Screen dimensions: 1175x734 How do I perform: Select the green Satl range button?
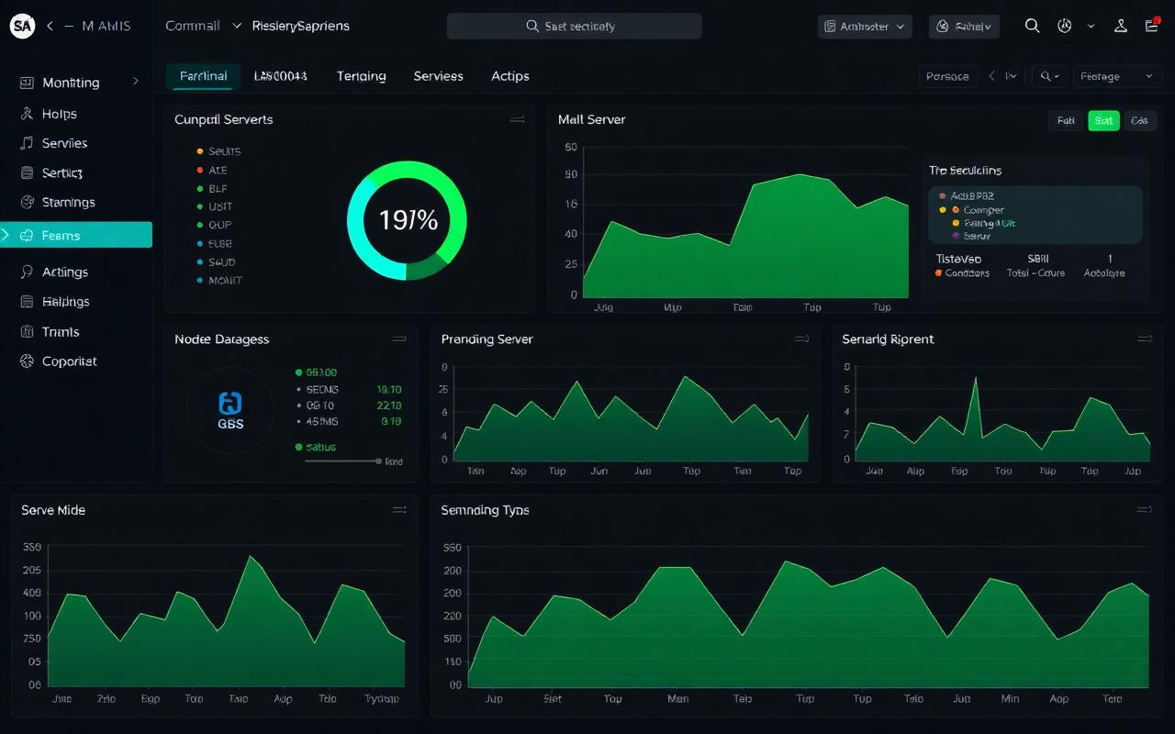point(1103,120)
